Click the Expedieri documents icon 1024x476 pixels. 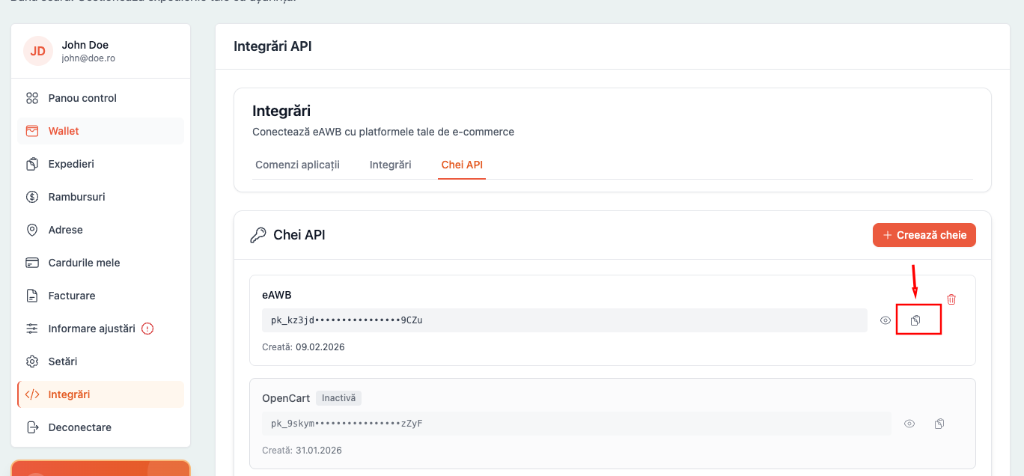tap(32, 164)
